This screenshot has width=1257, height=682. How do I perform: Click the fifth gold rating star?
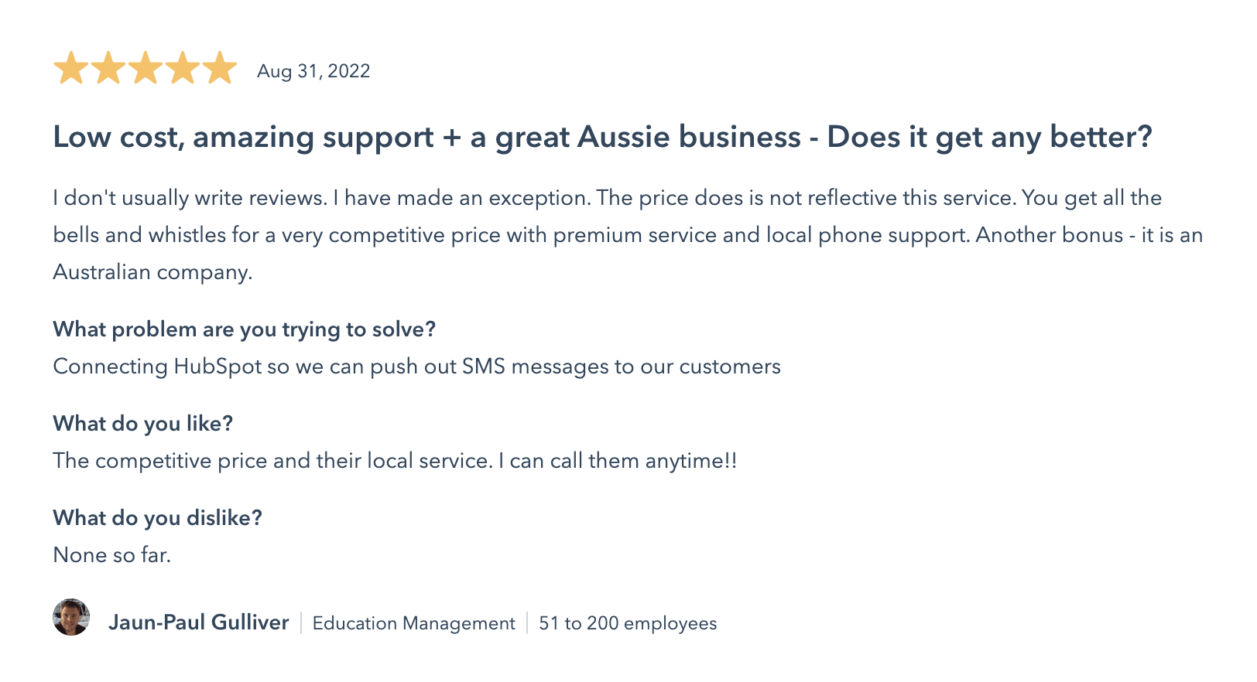(220, 69)
